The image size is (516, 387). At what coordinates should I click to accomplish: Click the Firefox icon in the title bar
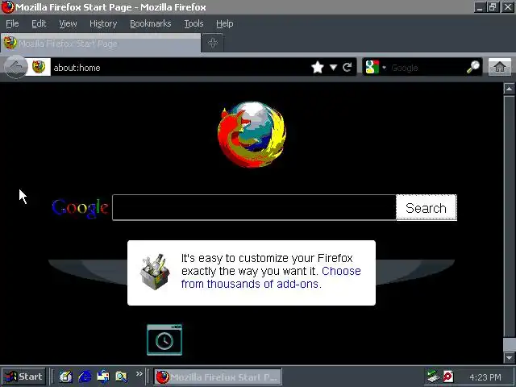pos(7,7)
